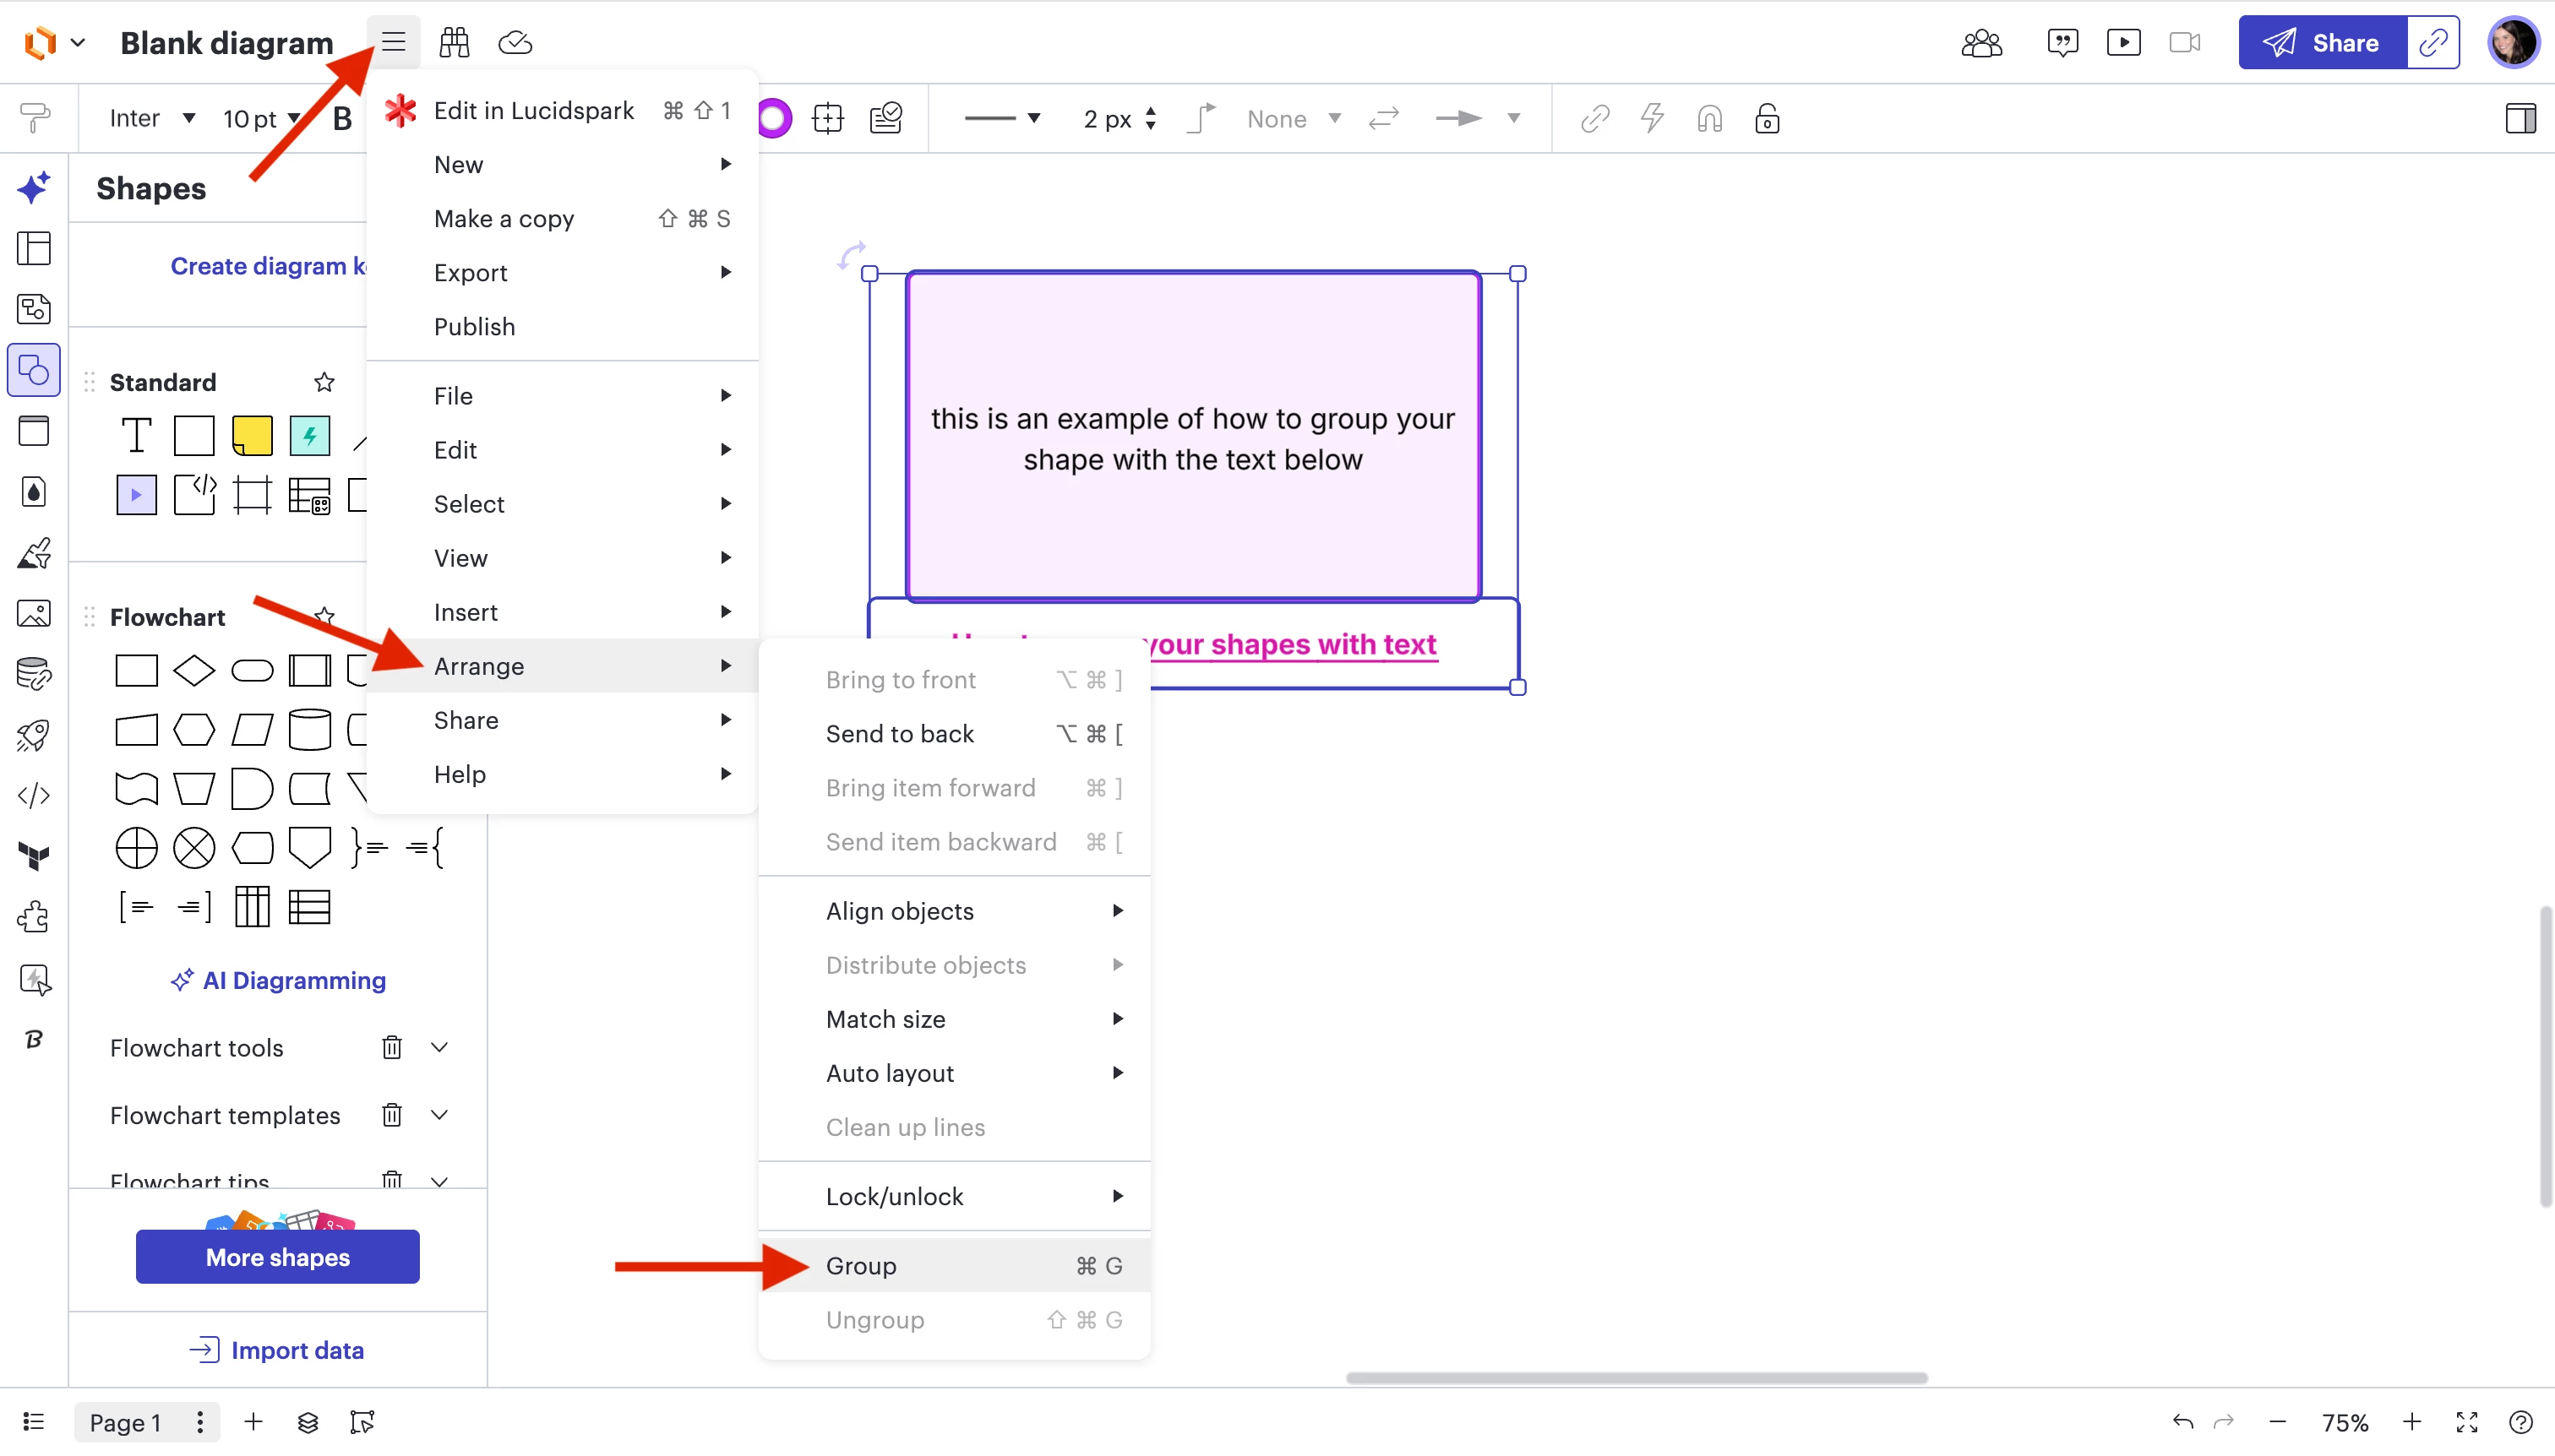
Task: Open the Inter font dropdown
Action: pyautogui.click(x=152, y=119)
